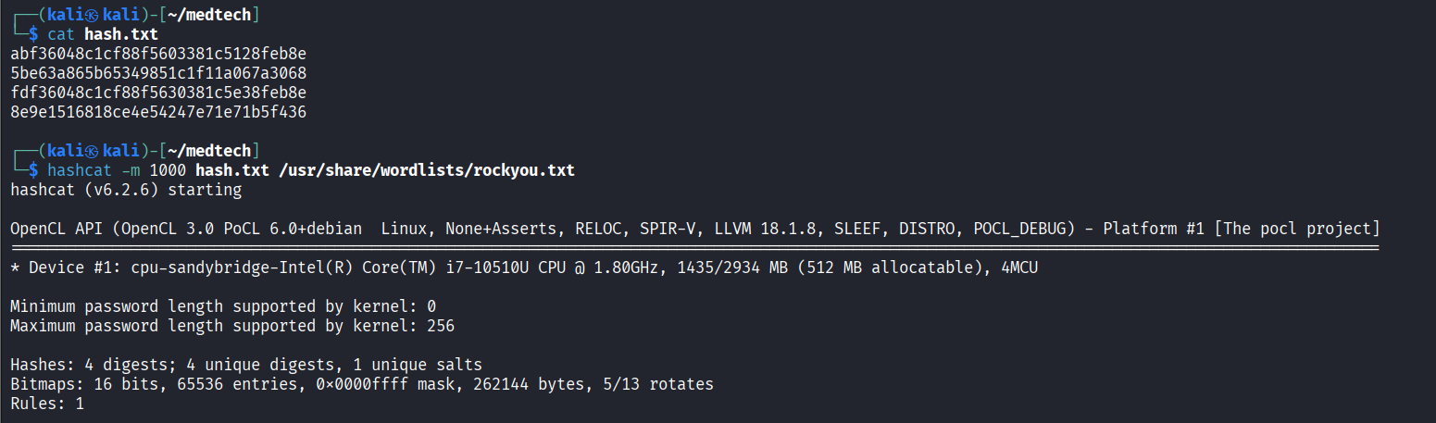Click the 'Bitmaps: 16 bits' line
The width and height of the screenshot is (1436, 423).
362,384
